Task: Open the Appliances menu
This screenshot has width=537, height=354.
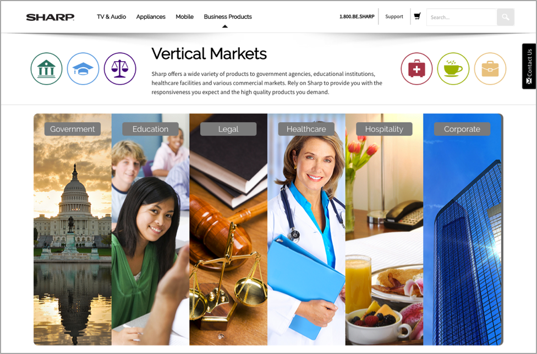Action: point(151,17)
